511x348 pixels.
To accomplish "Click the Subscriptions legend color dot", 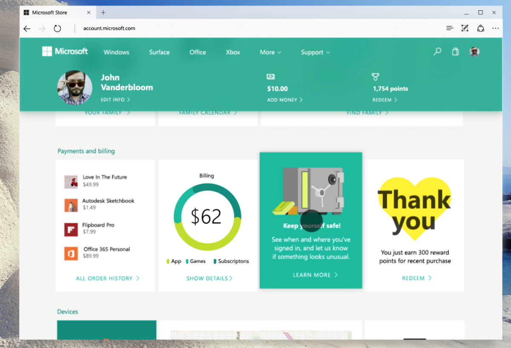I will pos(215,261).
